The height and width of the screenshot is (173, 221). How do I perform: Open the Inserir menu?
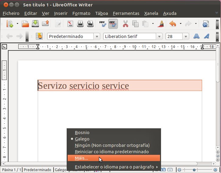click(x=61, y=13)
